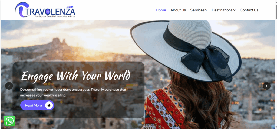The width and height of the screenshot is (277, 129).
Task: Click the Engage With Your World heading
Action: coord(76,76)
